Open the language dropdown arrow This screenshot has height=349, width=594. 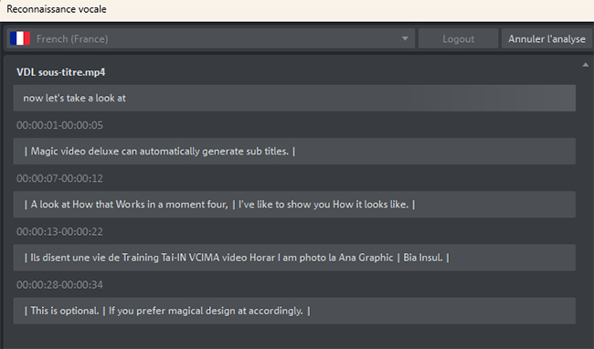pyautogui.click(x=405, y=38)
